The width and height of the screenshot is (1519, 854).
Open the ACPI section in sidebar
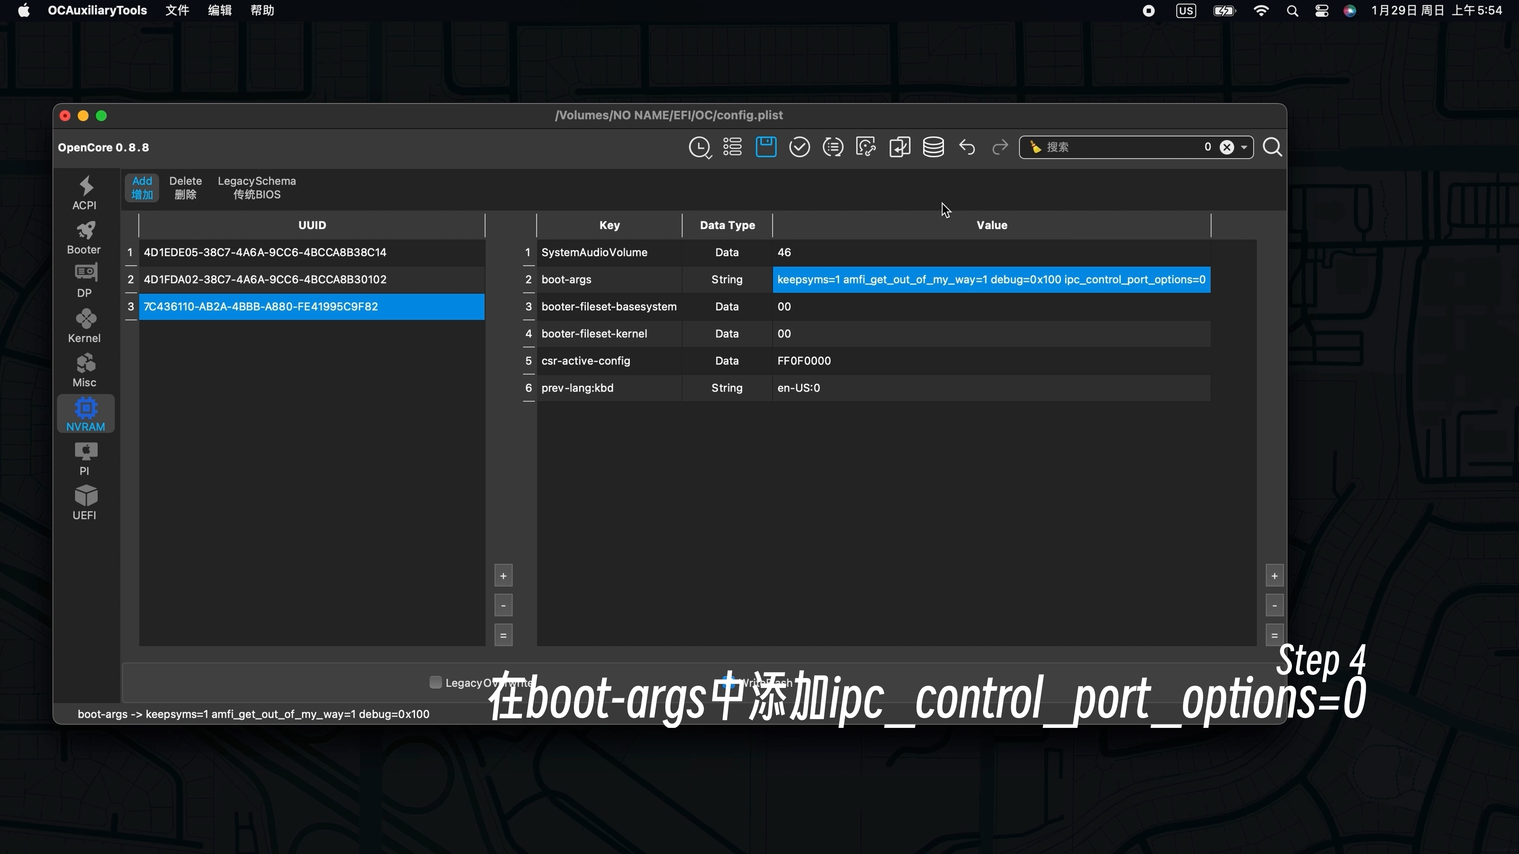pos(85,193)
